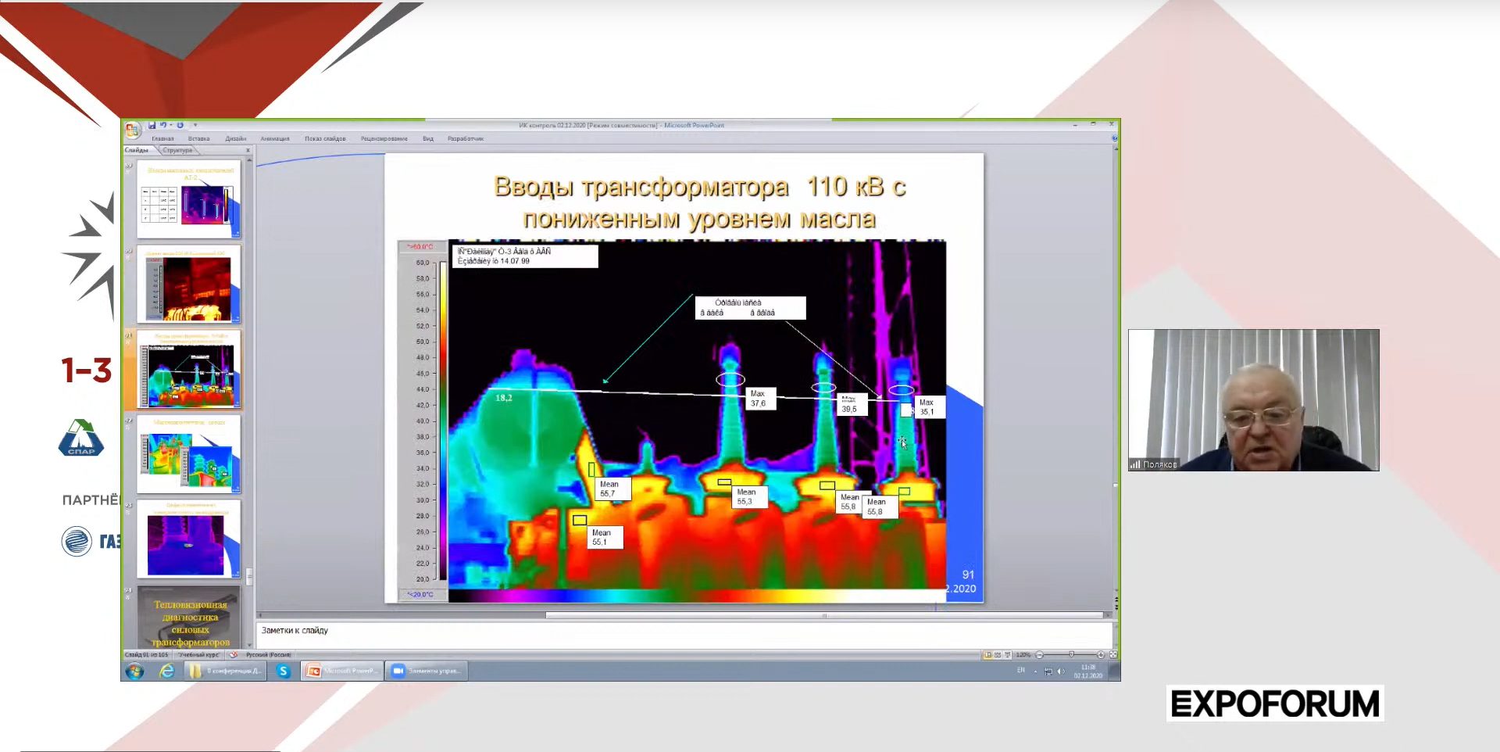Switch to the Структура pane tab

[x=178, y=150]
